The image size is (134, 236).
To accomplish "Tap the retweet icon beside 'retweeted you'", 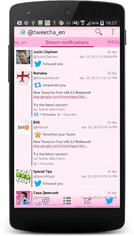I will pos(38,85).
